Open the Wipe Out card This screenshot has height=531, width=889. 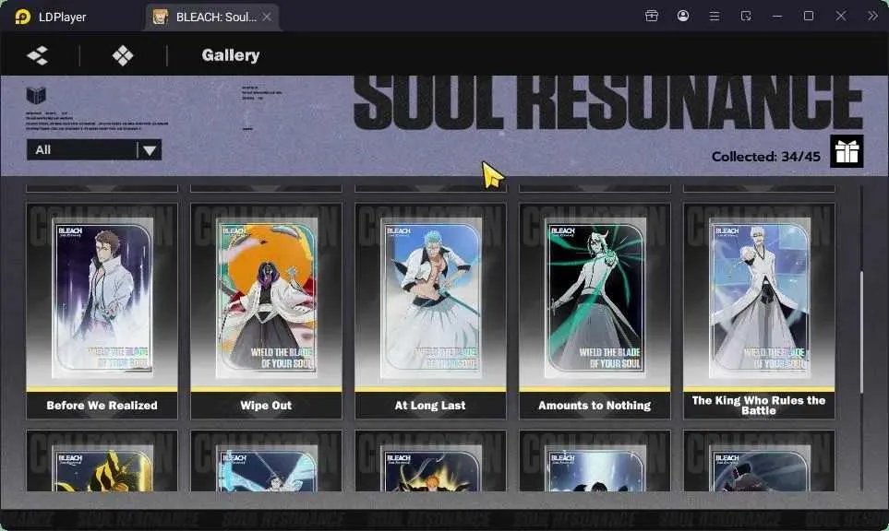pos(266,311)
